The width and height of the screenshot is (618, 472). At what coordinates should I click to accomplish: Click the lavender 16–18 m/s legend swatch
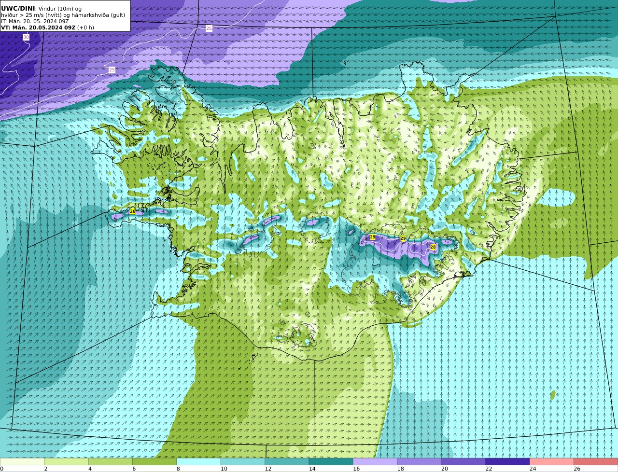pyautogui.click(x=375, y=462)
